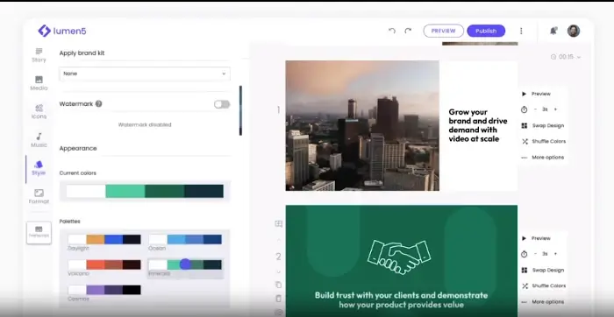
Task: Duplicate scene 2 with copy icon
Action: 278,285
